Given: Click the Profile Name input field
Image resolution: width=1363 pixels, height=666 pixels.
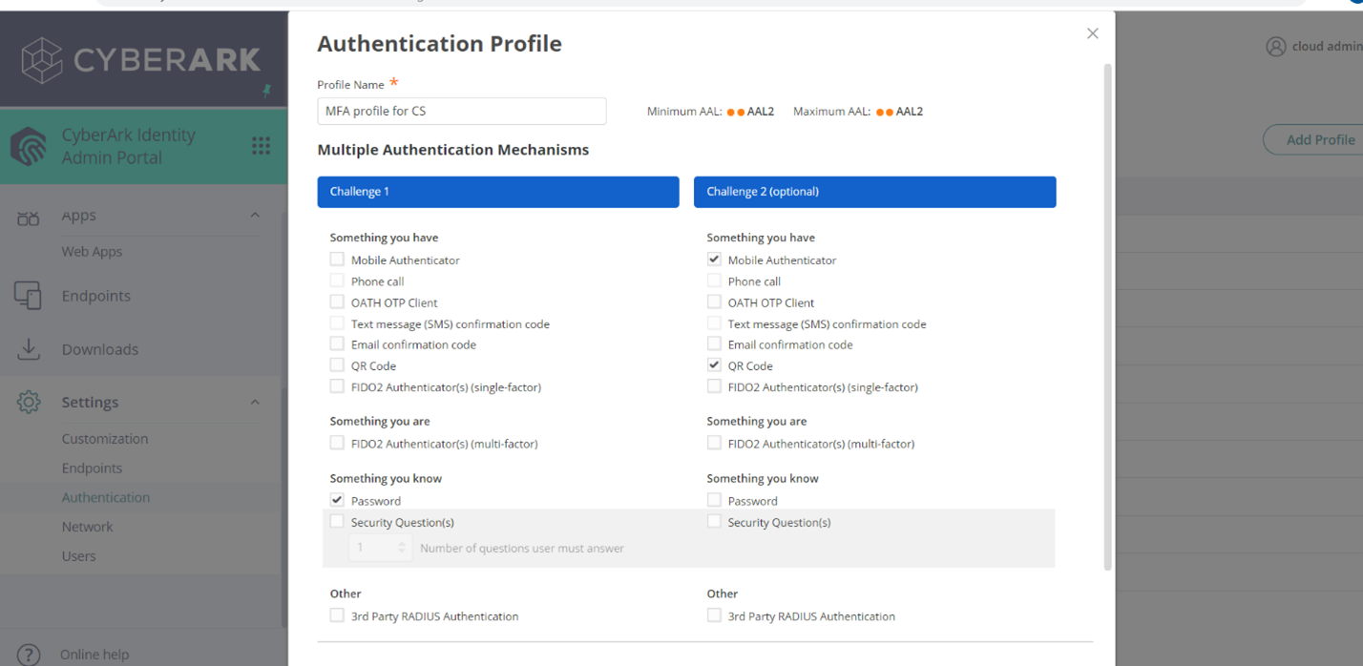Looking at the screenshot, I should click(x=462, y=111).
